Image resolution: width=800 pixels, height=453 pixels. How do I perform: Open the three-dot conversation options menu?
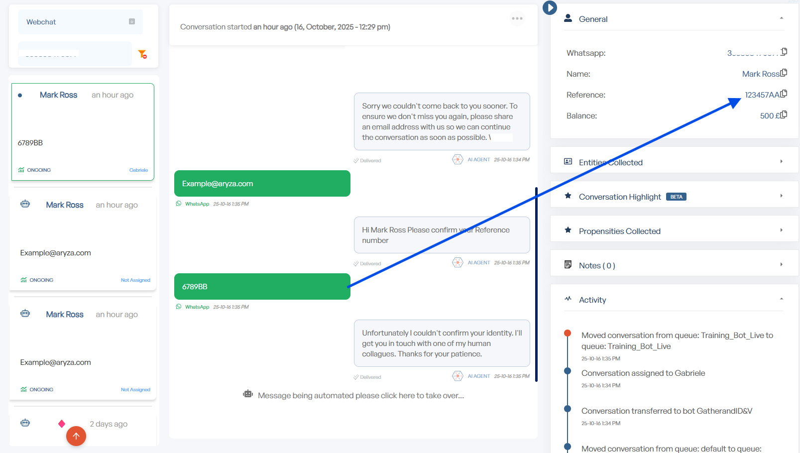pyautogui.click(x=517, y=19)
